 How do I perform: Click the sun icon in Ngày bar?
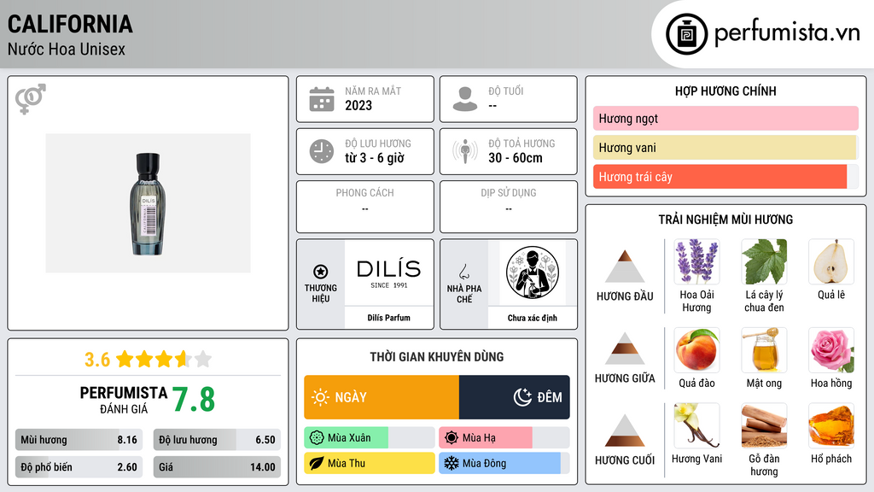[320, 397]
